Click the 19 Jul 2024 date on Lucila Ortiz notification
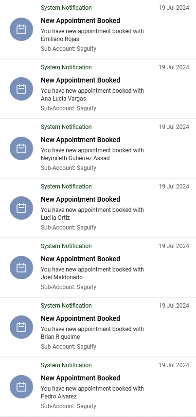This screenshot has height=417, width=196. point(174,187)
